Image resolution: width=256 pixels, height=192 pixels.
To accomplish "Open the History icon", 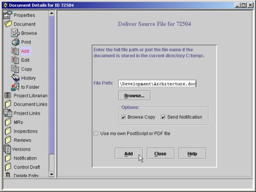I will point(15,78).
